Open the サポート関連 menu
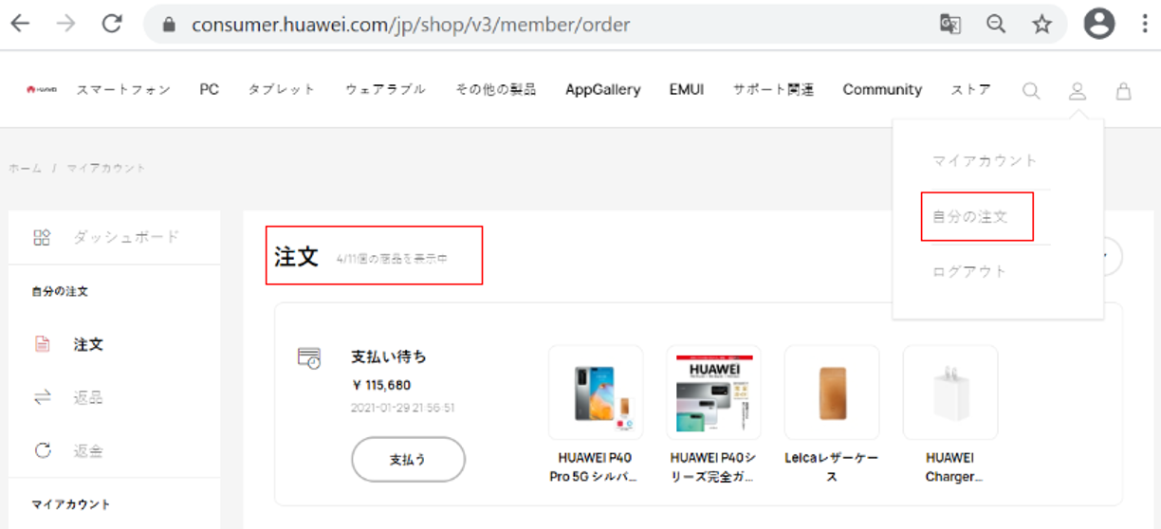1161x529 pixels. 773,90
